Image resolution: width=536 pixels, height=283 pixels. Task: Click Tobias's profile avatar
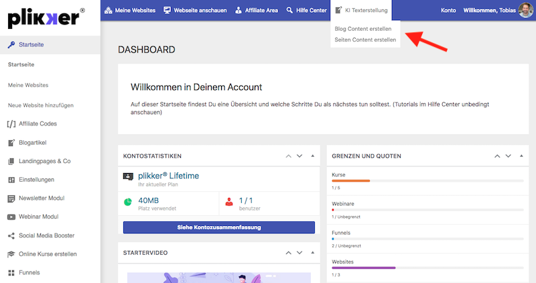pyautogui.click(x=525, y=10)
